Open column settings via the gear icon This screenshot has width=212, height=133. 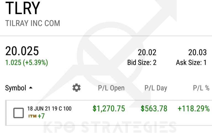coord(76,88)
